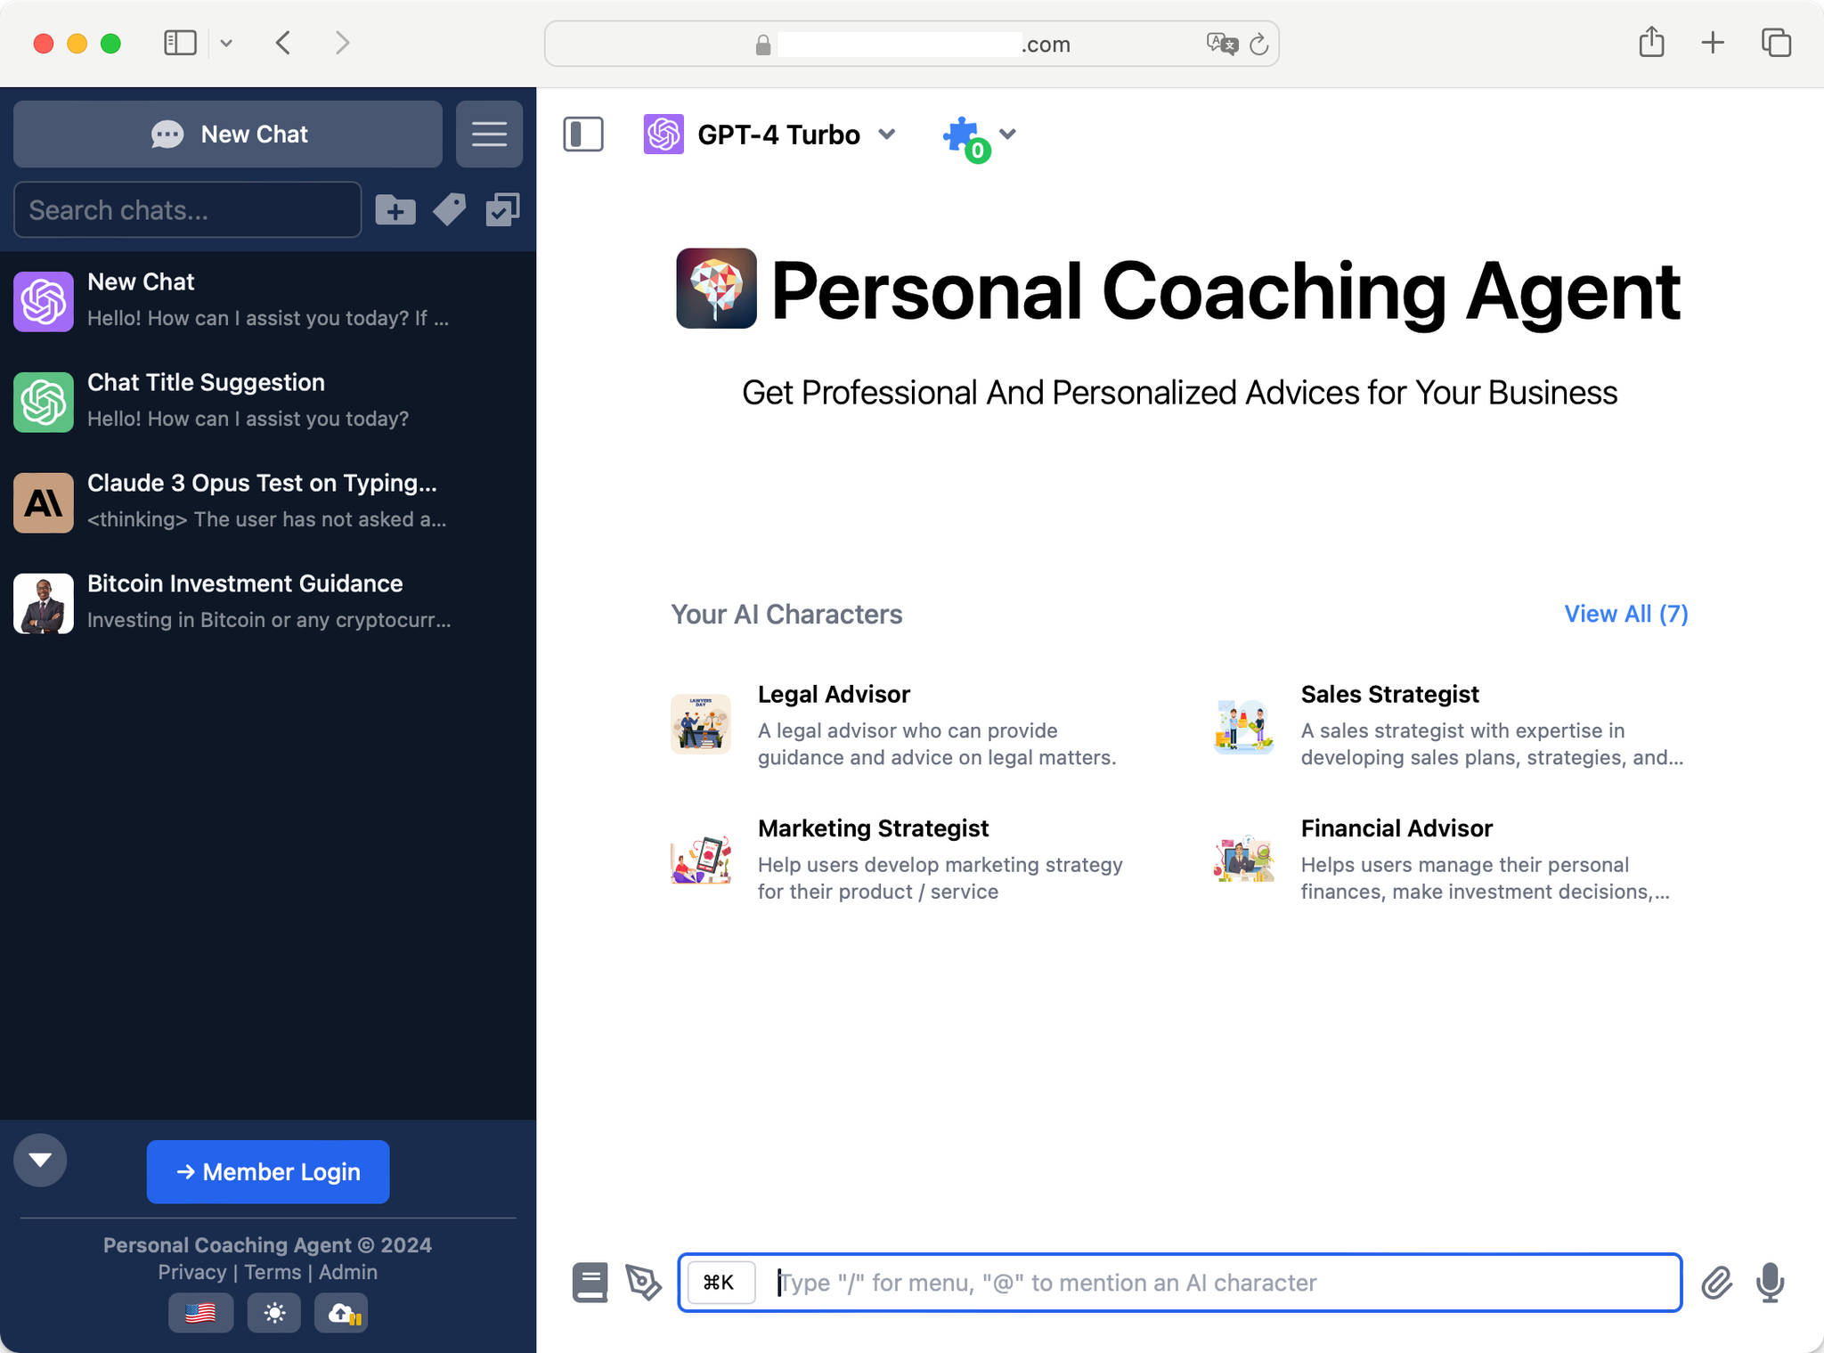
Task: Enable multi-select chats icon
Action: coord(502,210)
